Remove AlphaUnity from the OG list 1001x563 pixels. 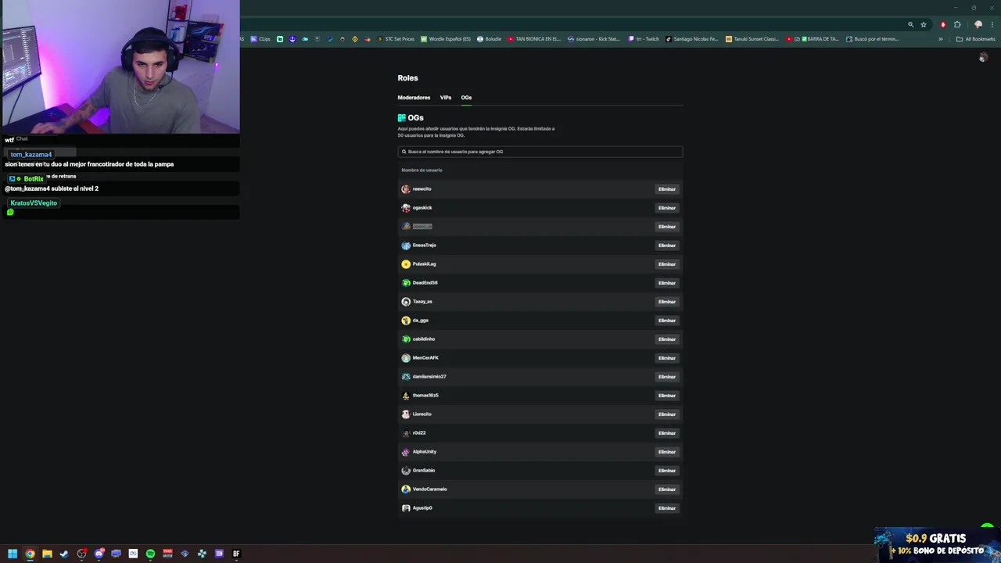666,452
